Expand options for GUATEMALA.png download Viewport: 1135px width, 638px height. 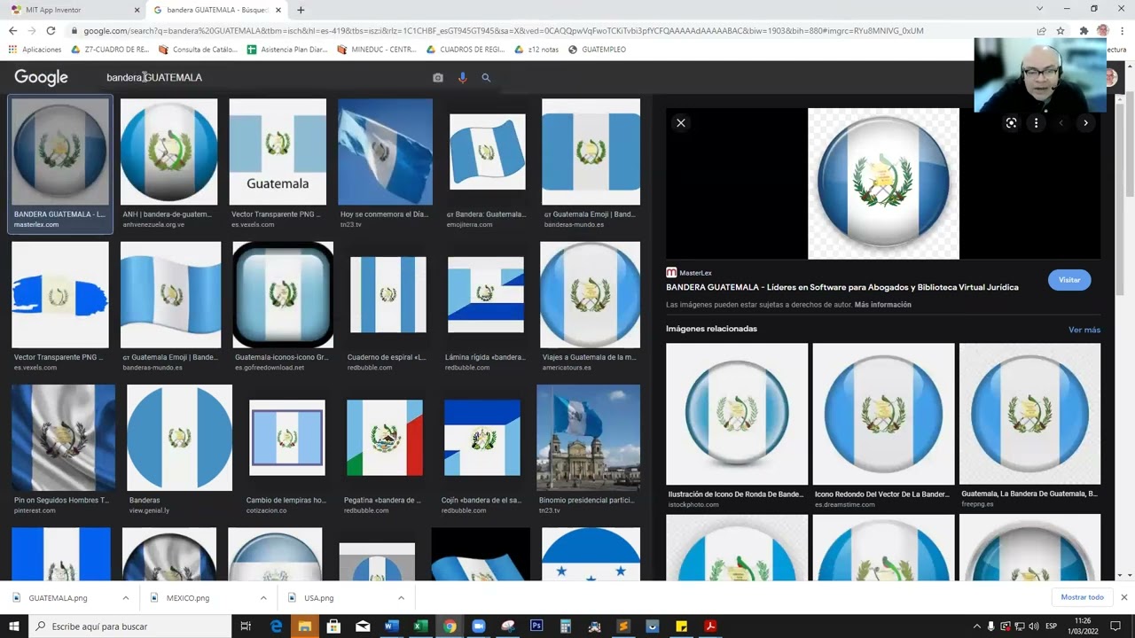pyautogui.click(x=126, y=598)
